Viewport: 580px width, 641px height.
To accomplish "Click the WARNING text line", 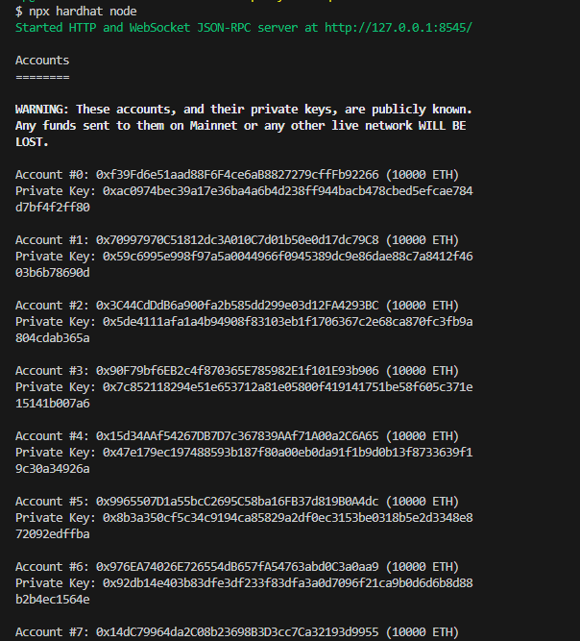I will pyautogui.click(x=243, y=109).
